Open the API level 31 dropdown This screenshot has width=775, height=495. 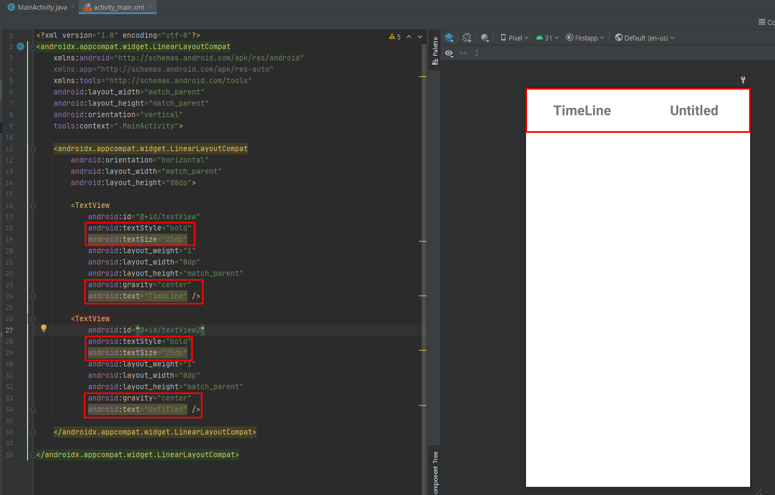(548, 38)
